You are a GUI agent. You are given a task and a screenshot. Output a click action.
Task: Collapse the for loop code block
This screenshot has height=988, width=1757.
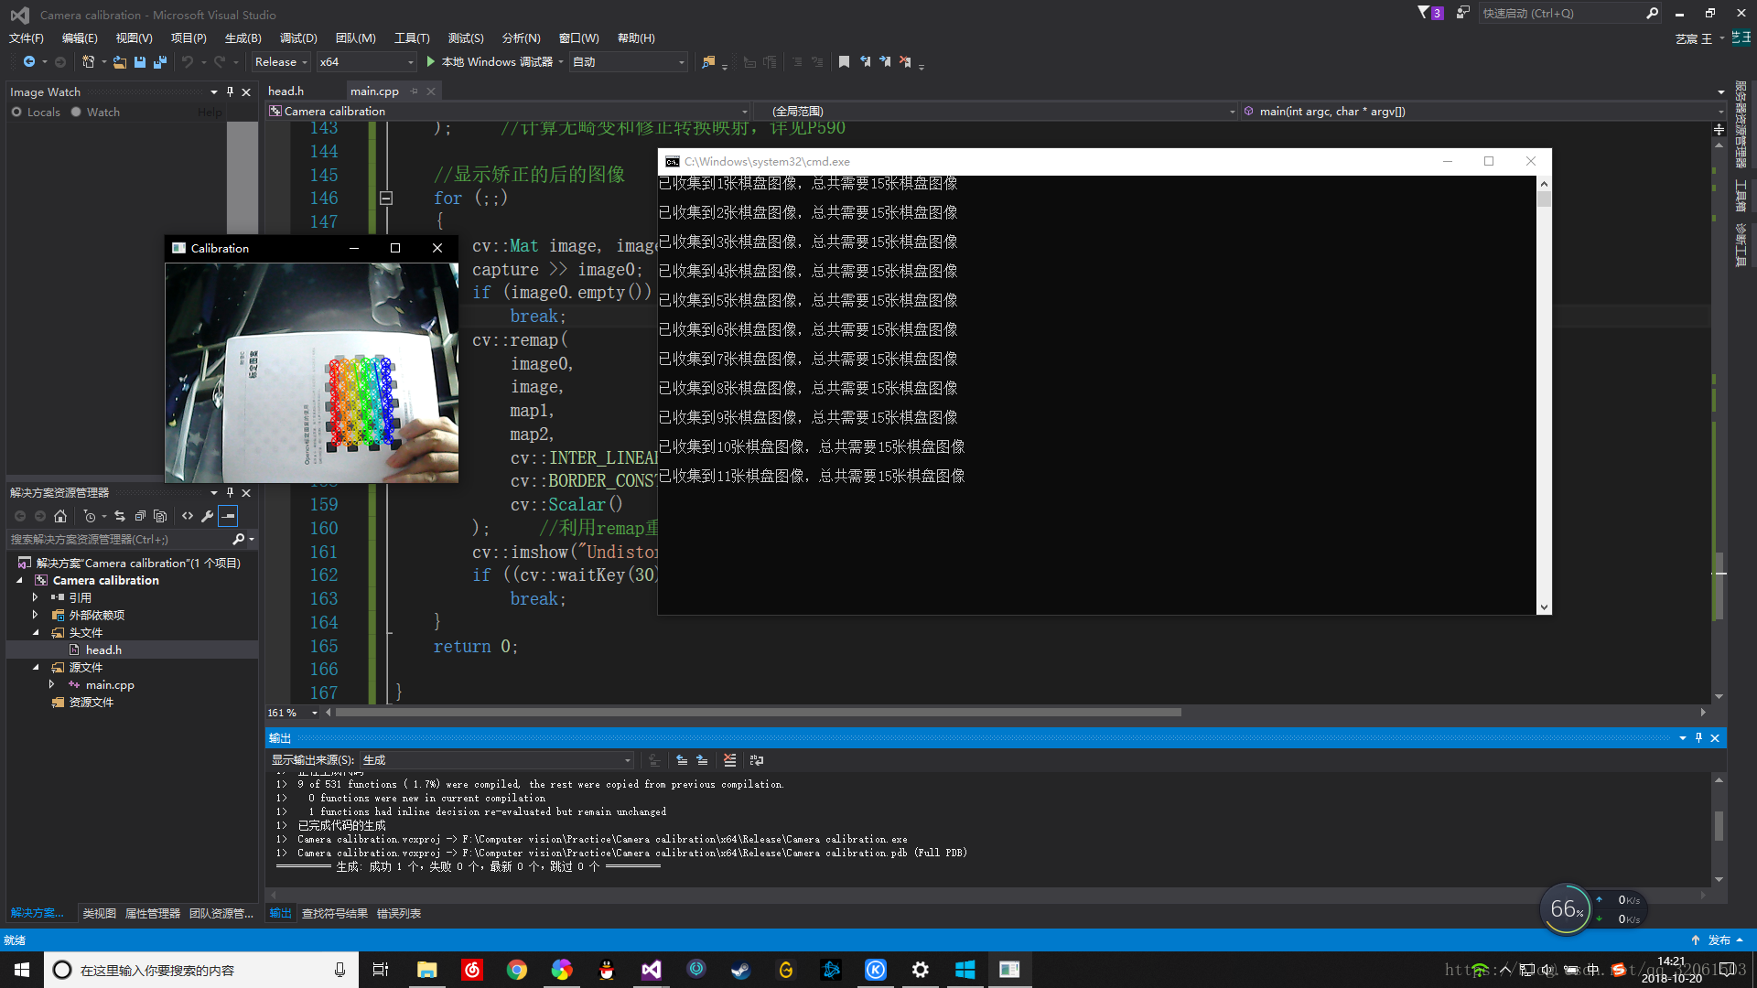tap(386, 198)
